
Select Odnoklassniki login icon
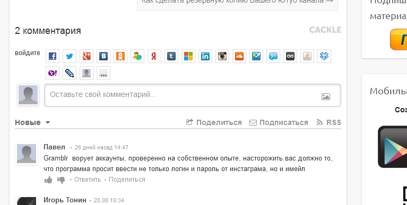120,56
